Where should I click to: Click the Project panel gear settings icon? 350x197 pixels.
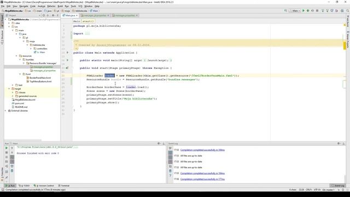click(53, 15)
